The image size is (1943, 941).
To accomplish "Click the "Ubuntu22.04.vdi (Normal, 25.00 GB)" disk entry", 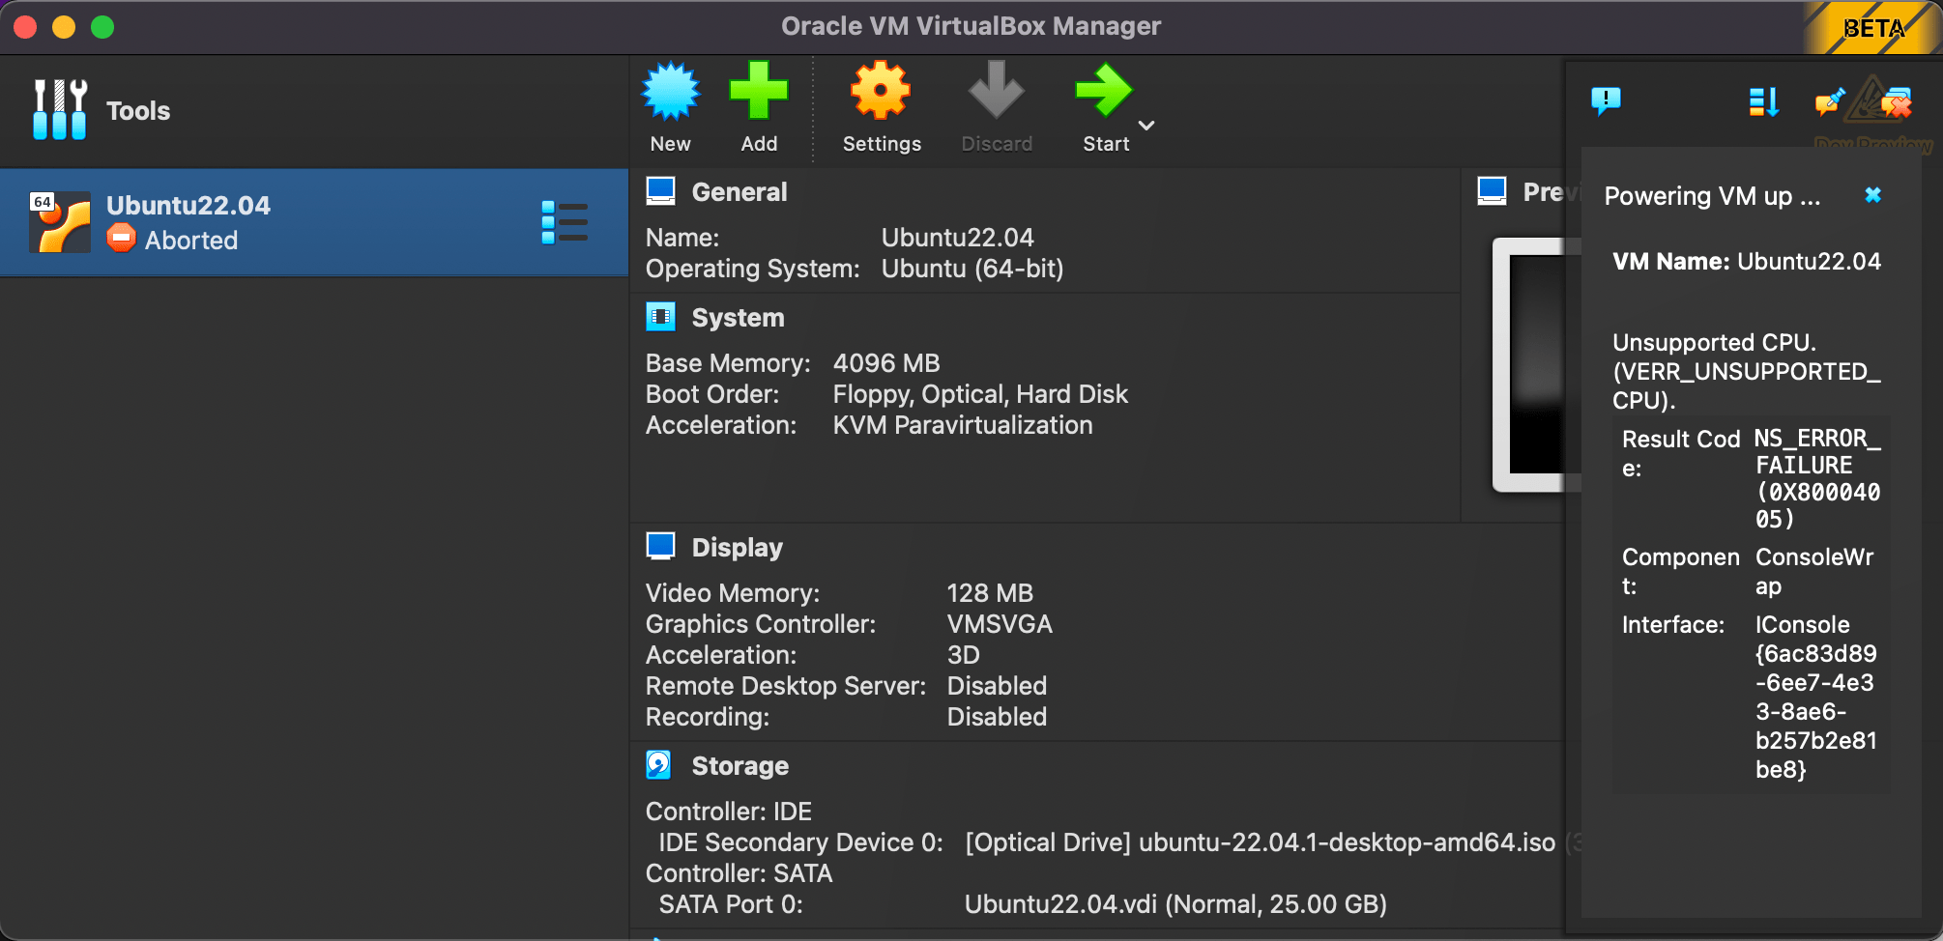I will point(1175,904).
